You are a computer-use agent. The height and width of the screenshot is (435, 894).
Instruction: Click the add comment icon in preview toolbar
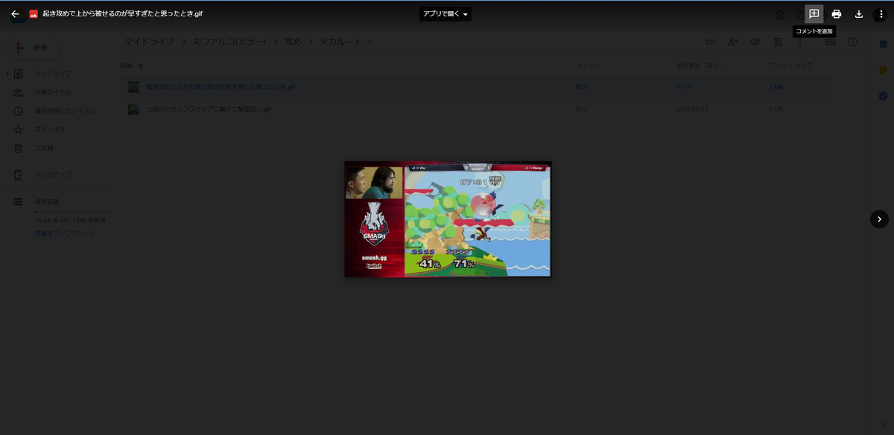[814, 14]
